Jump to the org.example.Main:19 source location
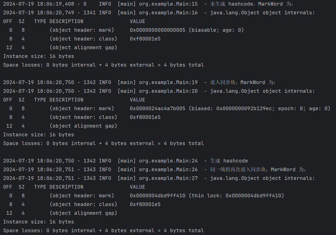336x235 pixels. coord(168,82)
